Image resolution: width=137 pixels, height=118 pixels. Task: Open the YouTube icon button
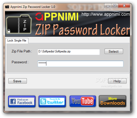83,101
